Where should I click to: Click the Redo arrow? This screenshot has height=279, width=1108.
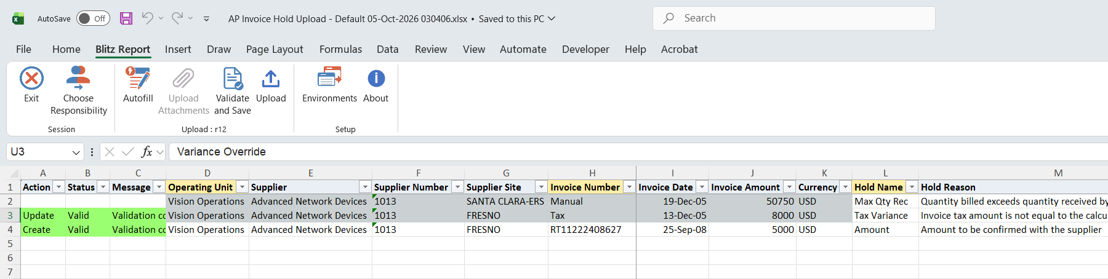coord(177,18)
